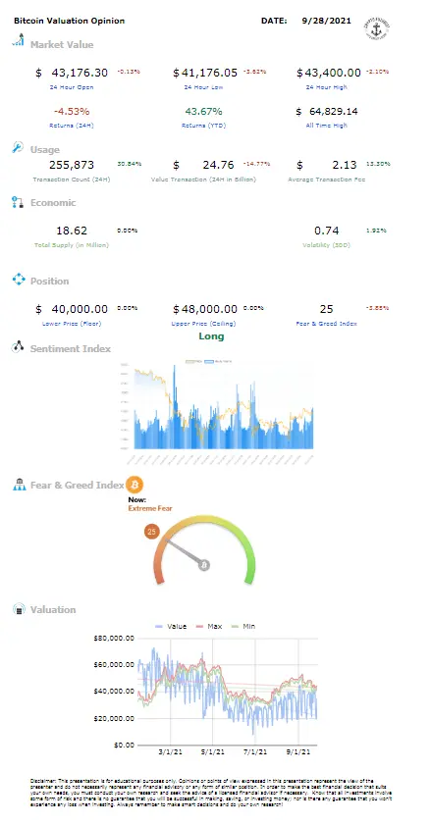Click the blue Value legend swatch

160,627
